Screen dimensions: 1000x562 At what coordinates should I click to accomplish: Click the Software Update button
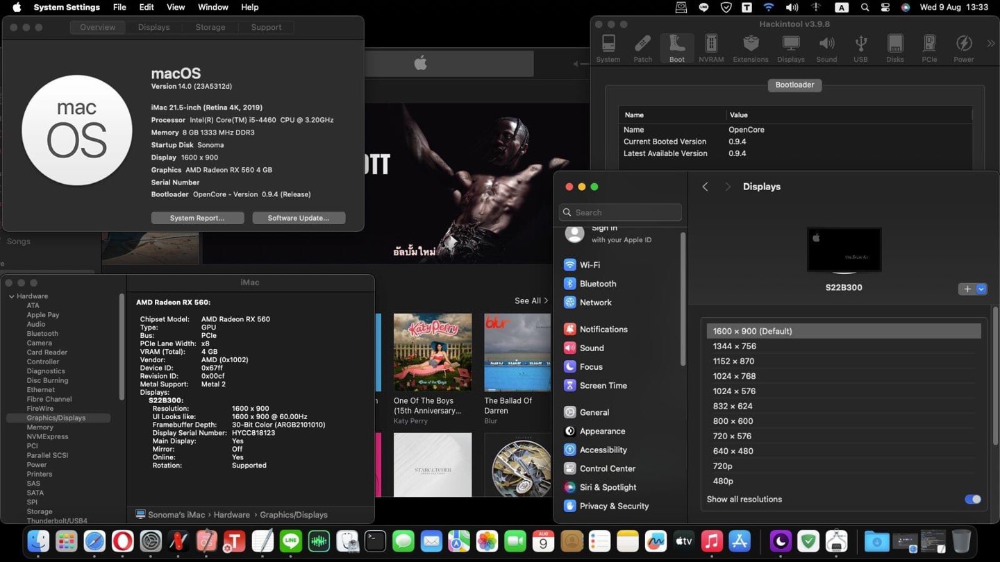pyautogui.click(x=299, y=218)
